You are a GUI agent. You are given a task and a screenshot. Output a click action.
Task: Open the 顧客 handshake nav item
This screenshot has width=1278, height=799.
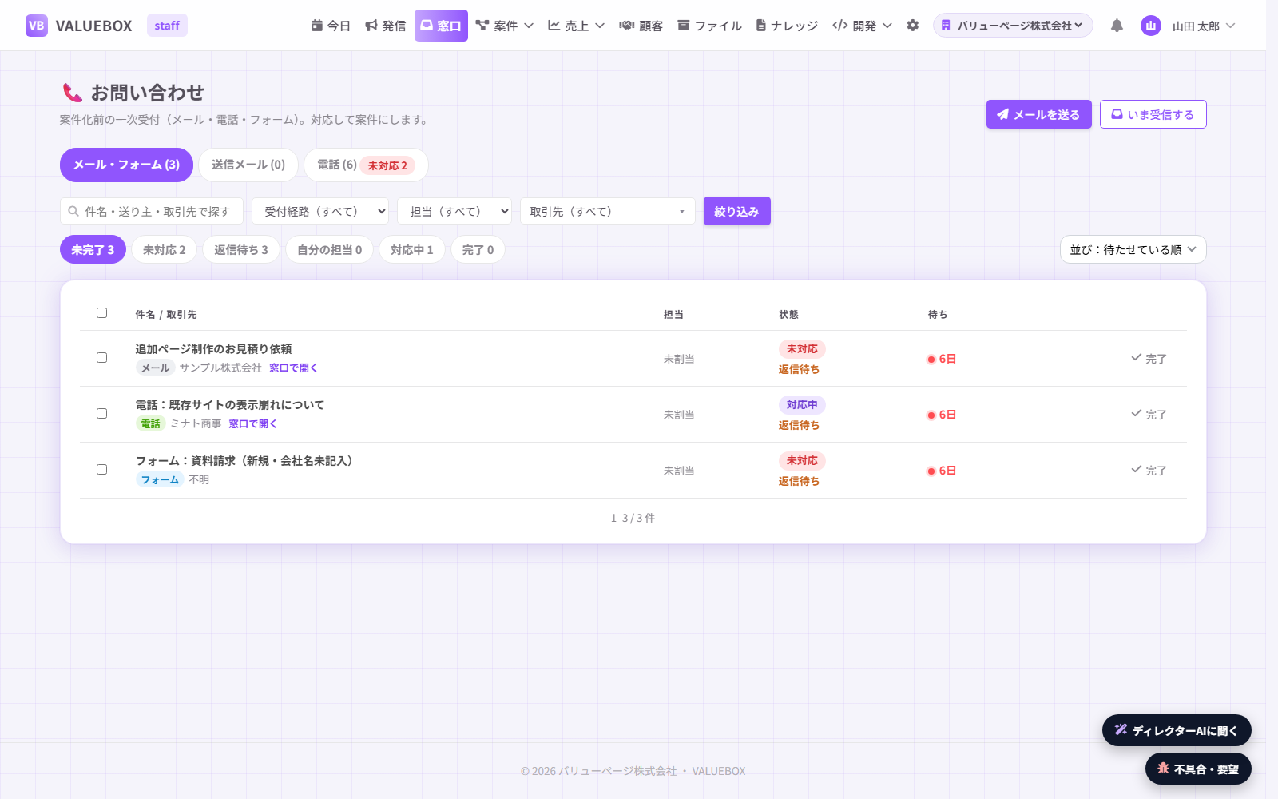click(641, 26)
